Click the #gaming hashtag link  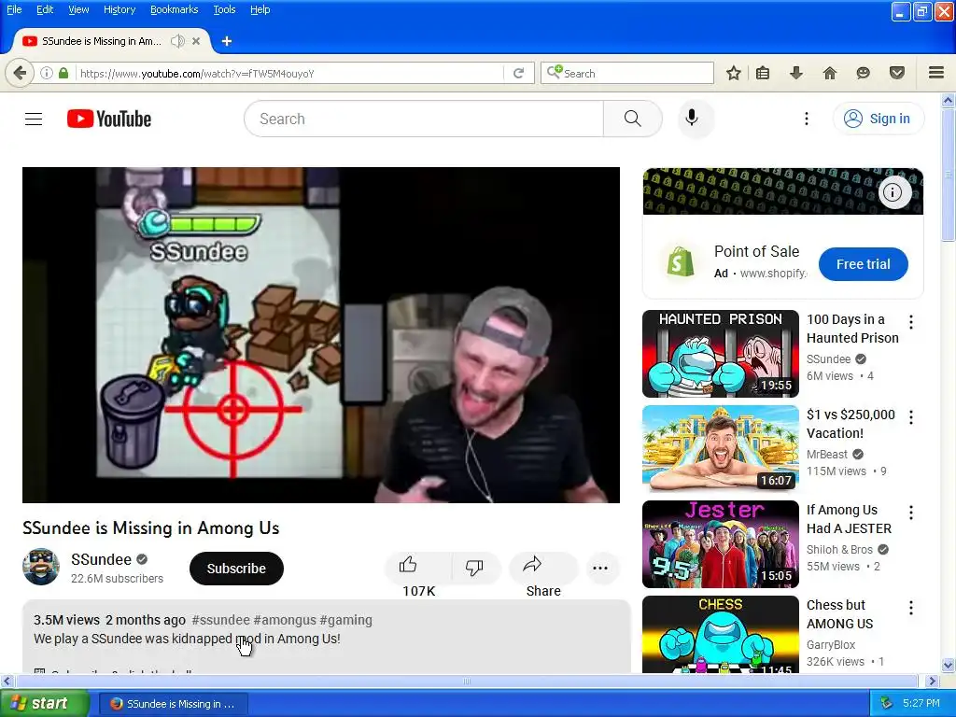tap(345, 620)
